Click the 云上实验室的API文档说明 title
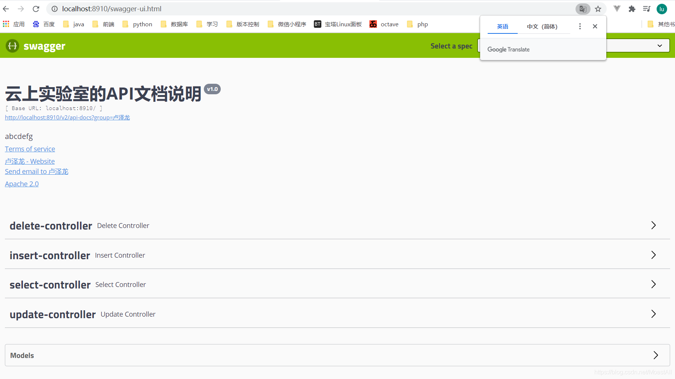This screenshot has height=379, width=675. [x=103, y=94]
